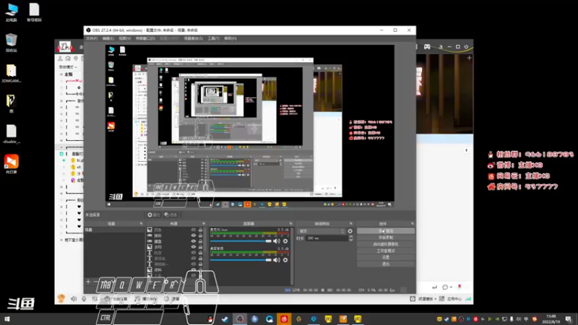Hide the 水印 source with its eye icon

tap(194, 247)
